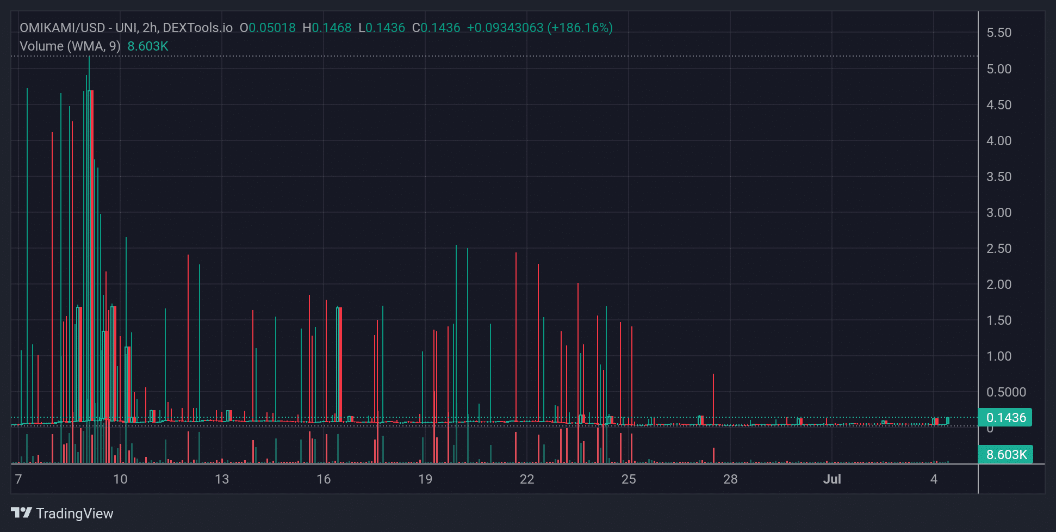Click date label 22 on time axis
The width and height of the screenshot is (1056, 532).
(527, 479)
